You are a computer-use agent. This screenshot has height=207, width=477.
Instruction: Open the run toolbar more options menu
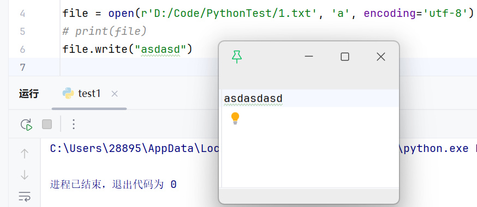point(73,124)
